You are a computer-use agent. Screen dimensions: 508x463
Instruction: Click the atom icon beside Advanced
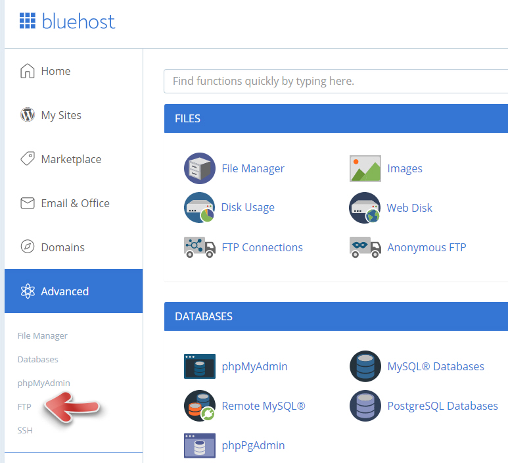pos(28,291)
